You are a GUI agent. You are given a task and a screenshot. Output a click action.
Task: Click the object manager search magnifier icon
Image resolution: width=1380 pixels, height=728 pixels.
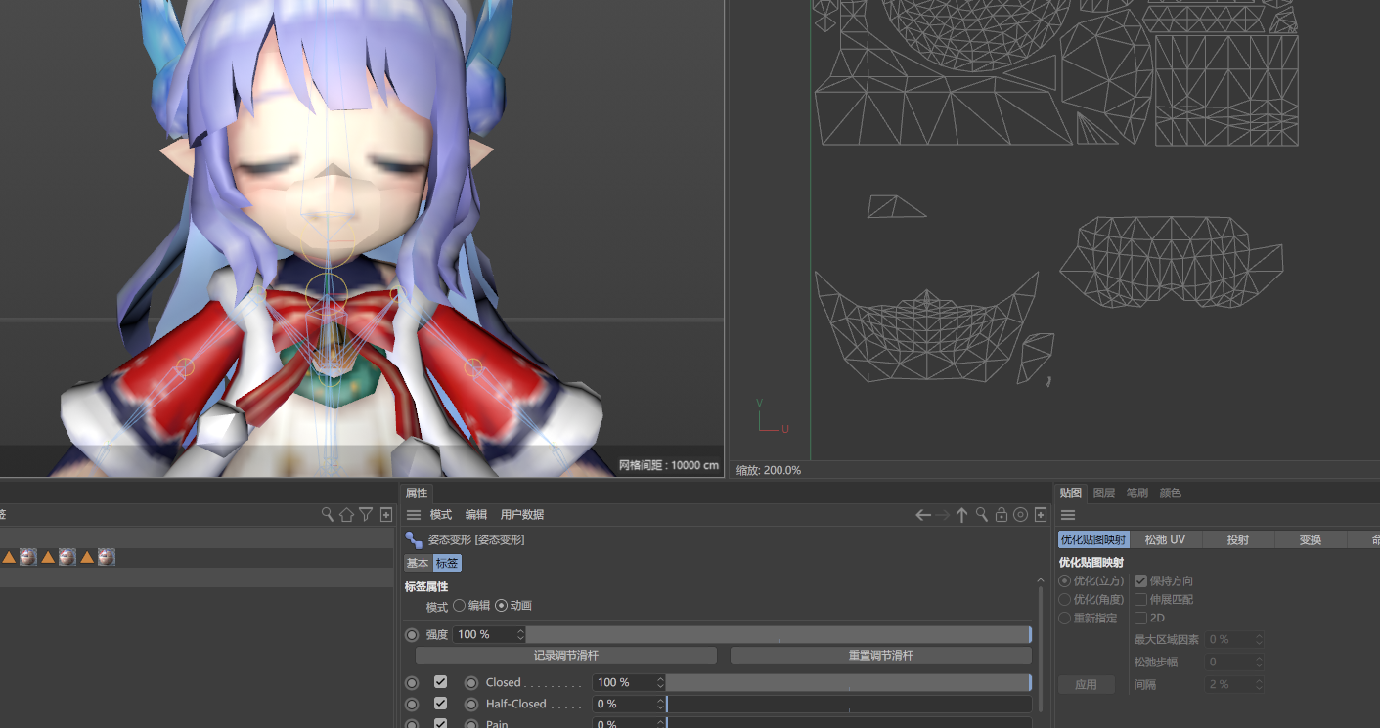click(x=328, y=514)
